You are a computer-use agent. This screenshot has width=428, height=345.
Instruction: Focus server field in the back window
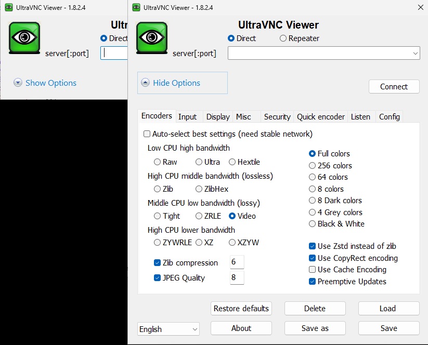point(114,53)
